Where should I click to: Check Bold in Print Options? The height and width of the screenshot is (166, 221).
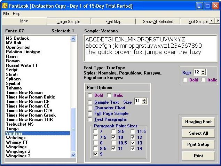pos(90,95)
